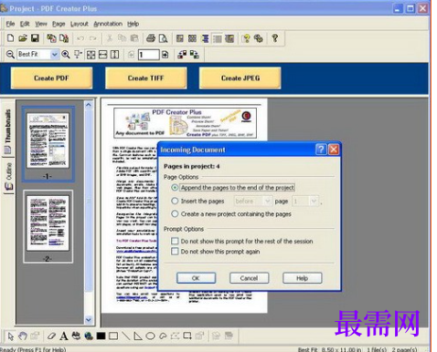Image resolution: width=437 pixels, height=352 pixels.
Task: Open the Page menu
Action: (x=59, y=24)
